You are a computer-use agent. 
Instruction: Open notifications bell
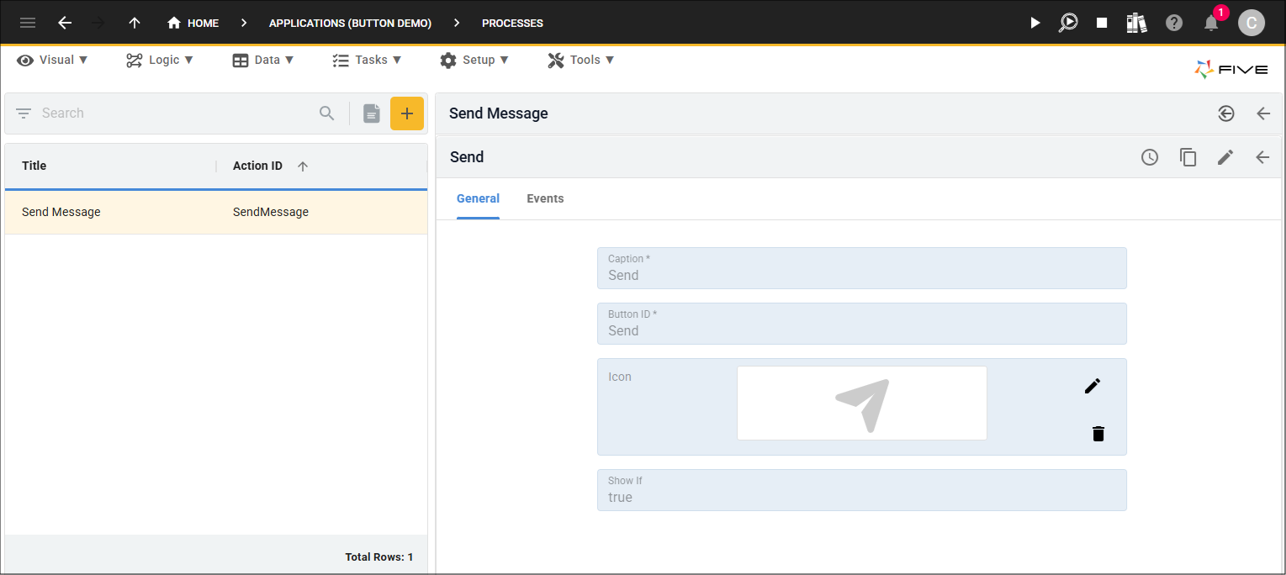[1211, 23]
